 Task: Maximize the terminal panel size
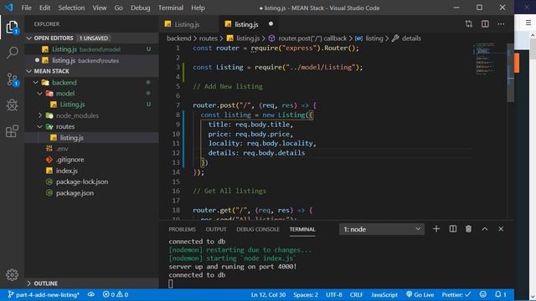tap(485, 229)
